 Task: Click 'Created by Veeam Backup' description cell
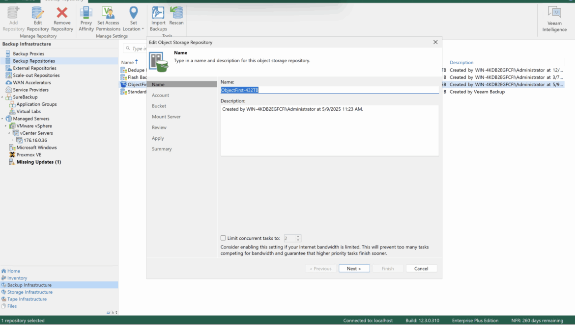pos(477,92)
